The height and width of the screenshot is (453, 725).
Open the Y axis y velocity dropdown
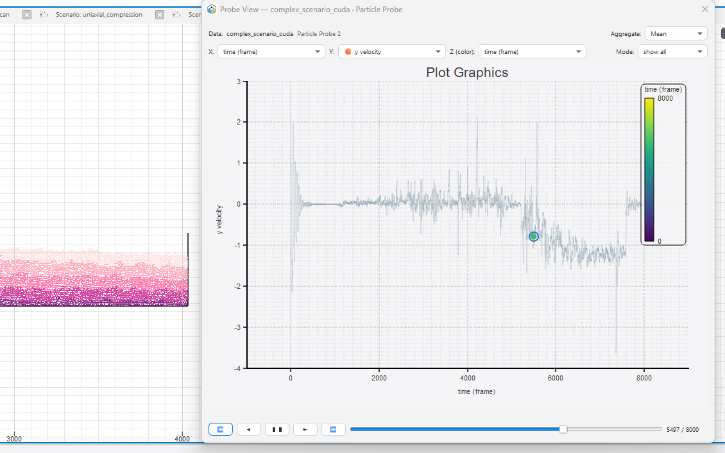[x=391, y=52]
